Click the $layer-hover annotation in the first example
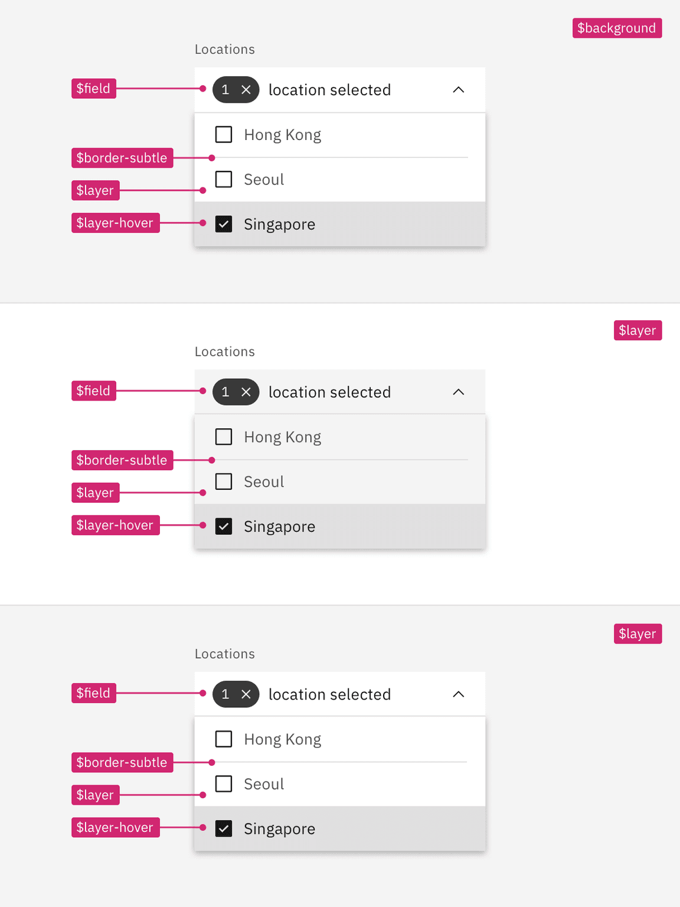This screenshot has height=907, width=680. 115,223
